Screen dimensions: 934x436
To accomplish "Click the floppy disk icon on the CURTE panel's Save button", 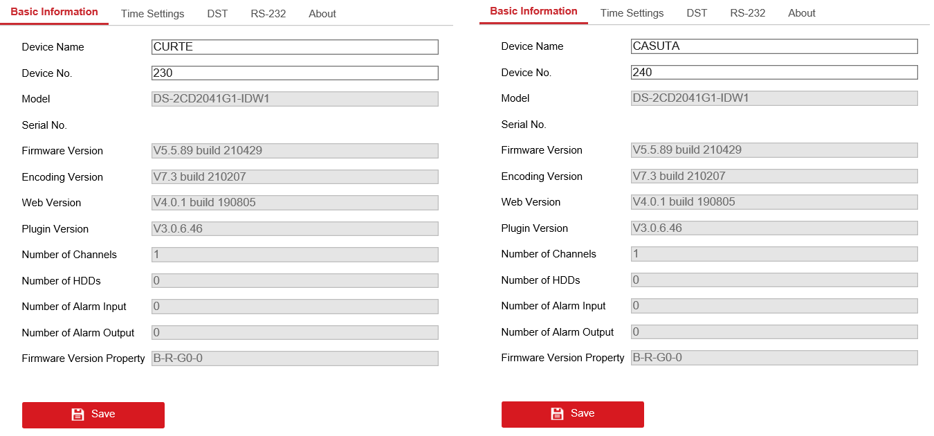I will [x=77, y=415].
